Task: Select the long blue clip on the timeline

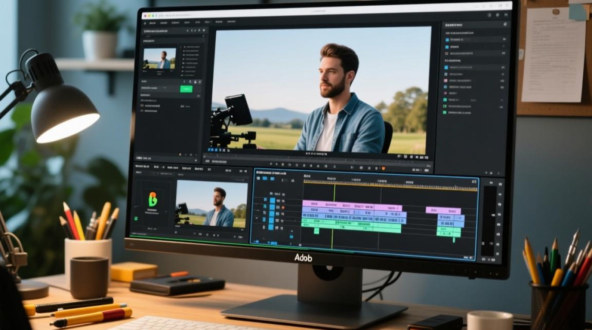Action: click(x=354, y=216)
